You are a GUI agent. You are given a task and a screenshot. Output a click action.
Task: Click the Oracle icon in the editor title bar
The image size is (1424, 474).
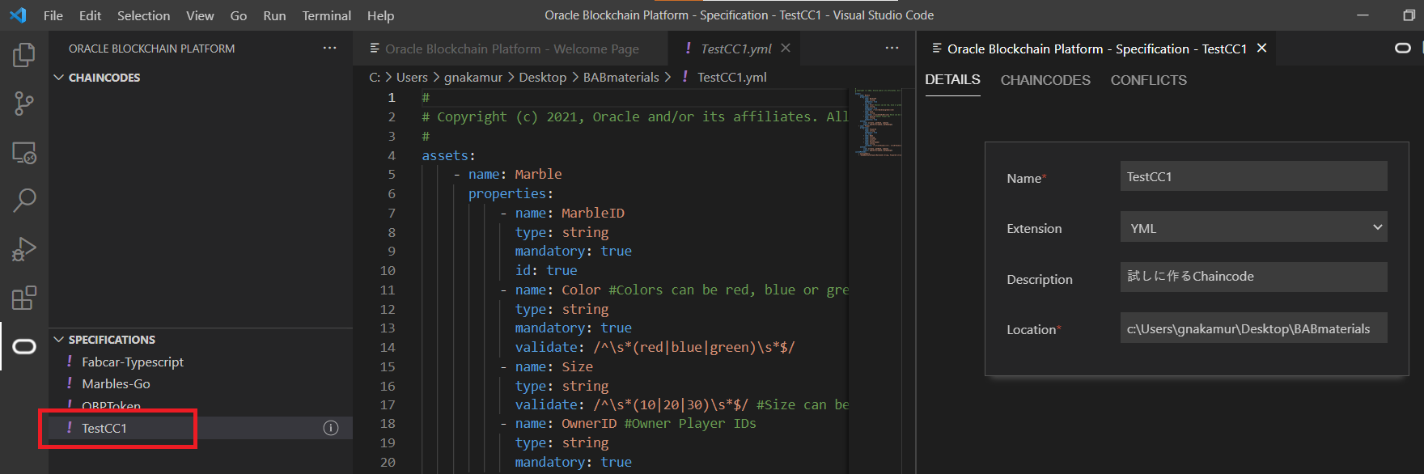click(1403, 49)
